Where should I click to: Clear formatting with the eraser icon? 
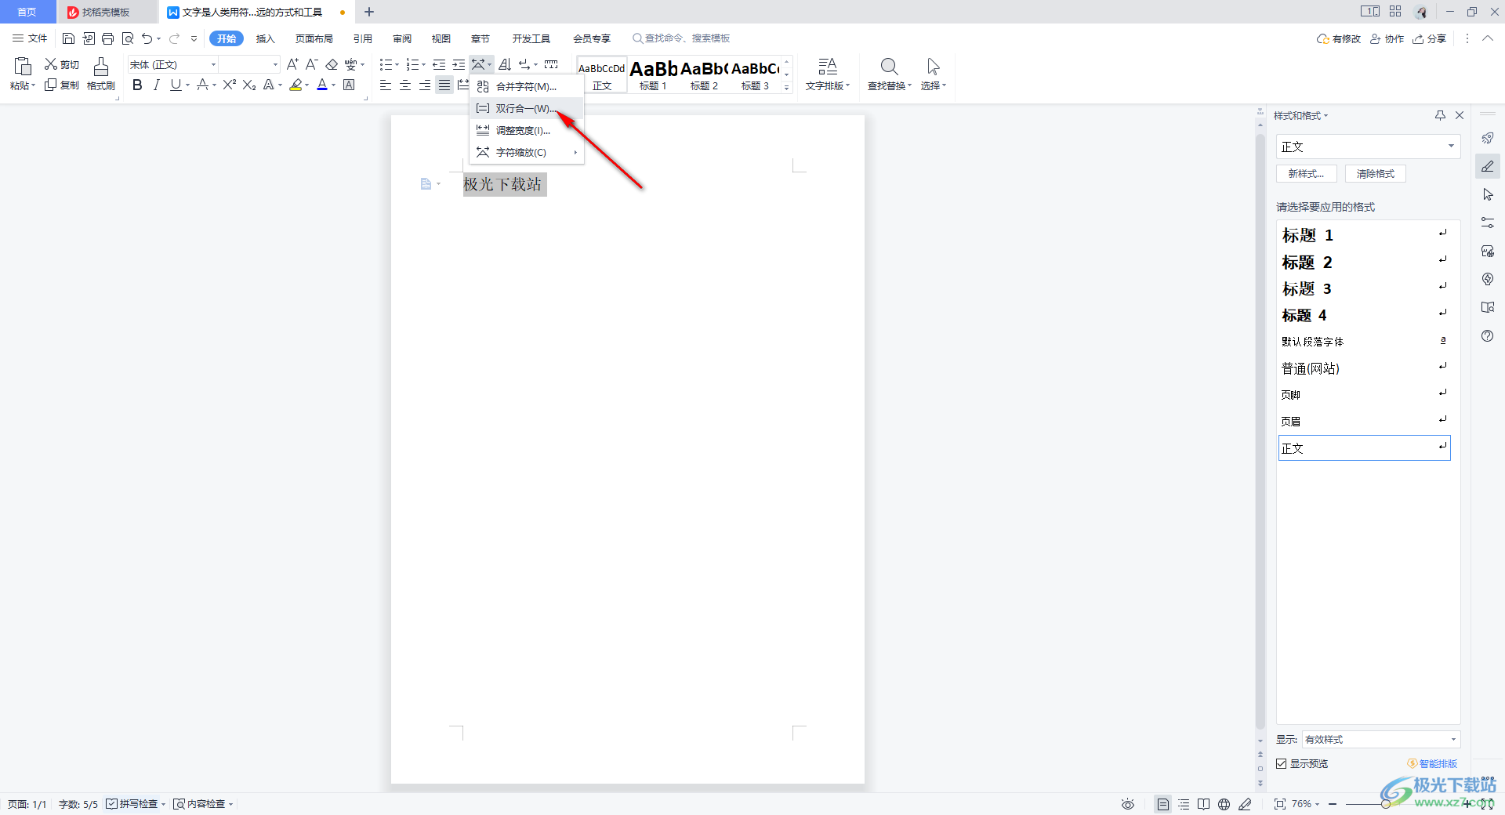click(x=332, y=64)
